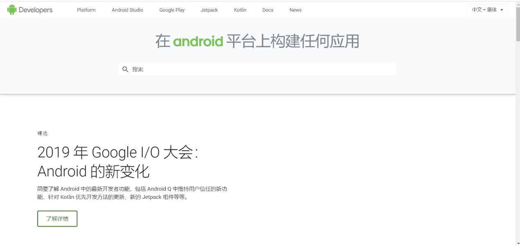520x245 pixels.
Task: Navigate to the Kotlin page
Action: (240, 10)
